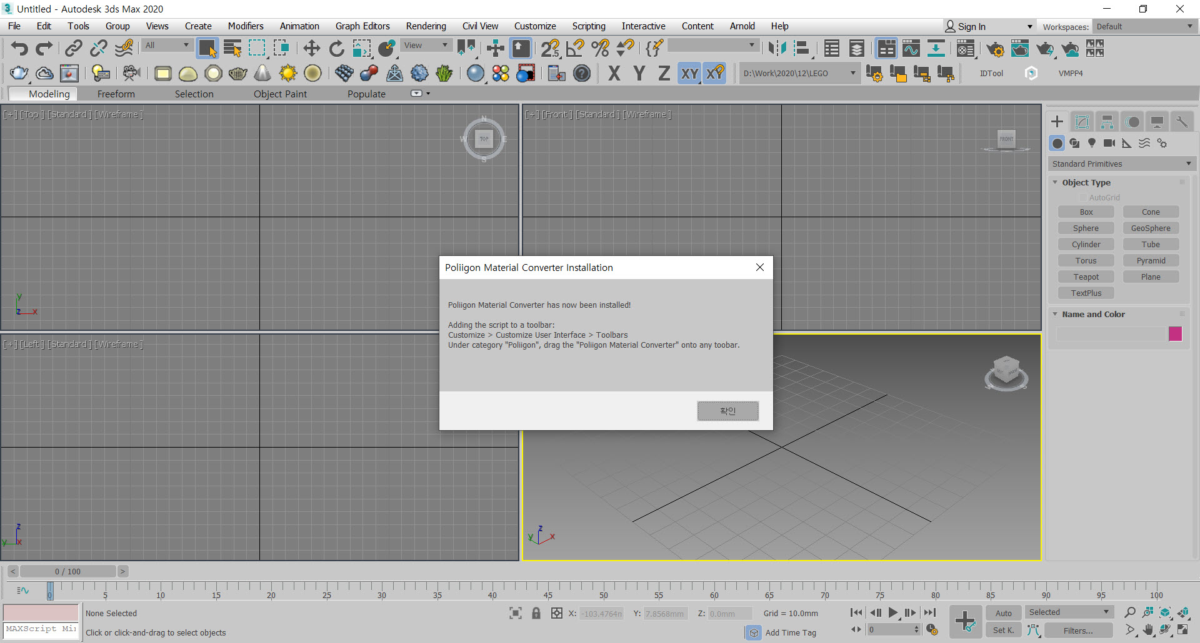Click the Box primitive button

point(1086,212)
